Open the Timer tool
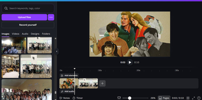Viewport: 202px width, 100px height. 78,98
